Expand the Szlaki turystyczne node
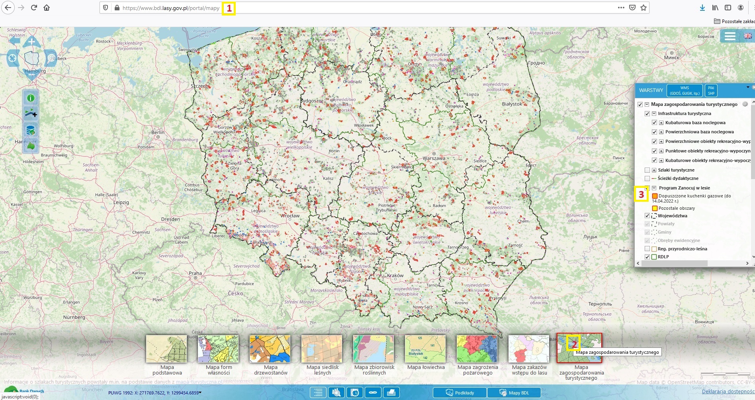Image resolution: width=755 pixels, height=400 pixels. [x=654, y=170]
